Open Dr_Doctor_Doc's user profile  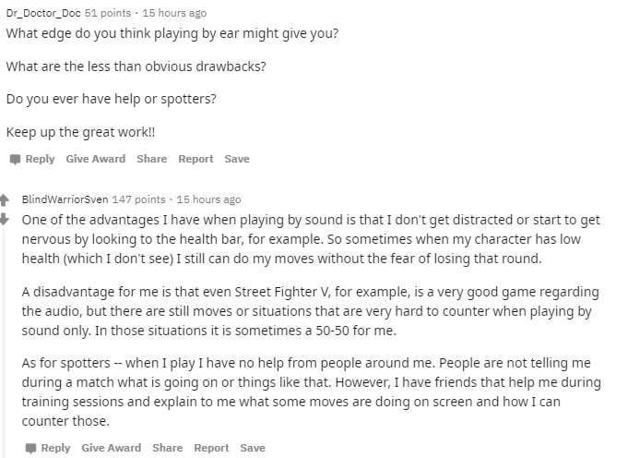[43, 13]
